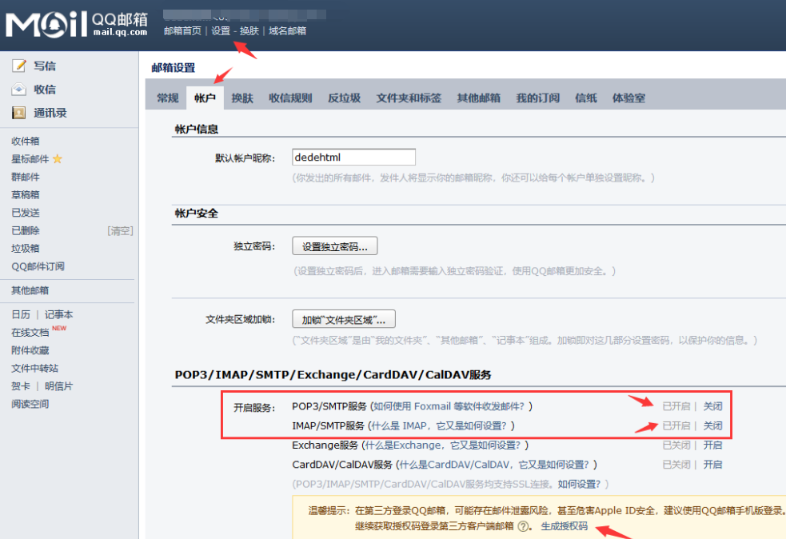Enable CardDAV/CalDAV service via 开启
The height and width of the screenshot is (539, 786).
[712, 465]
